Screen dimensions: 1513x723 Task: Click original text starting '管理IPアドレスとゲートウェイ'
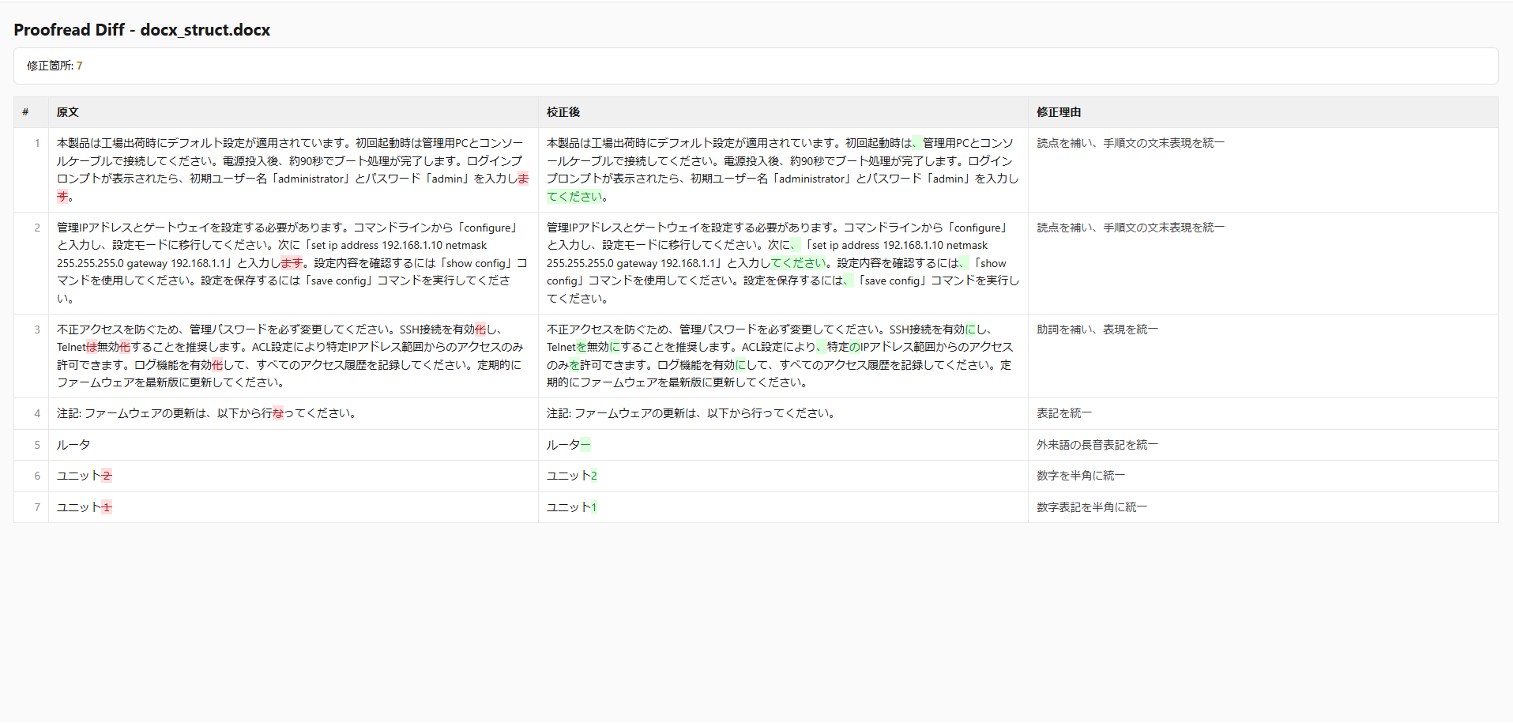292,263
